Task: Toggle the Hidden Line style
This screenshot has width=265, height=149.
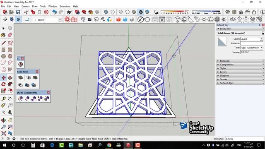Action: (x=127, y=12)
